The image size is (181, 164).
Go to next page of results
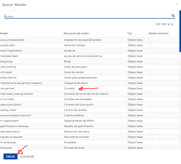point(172,24)
